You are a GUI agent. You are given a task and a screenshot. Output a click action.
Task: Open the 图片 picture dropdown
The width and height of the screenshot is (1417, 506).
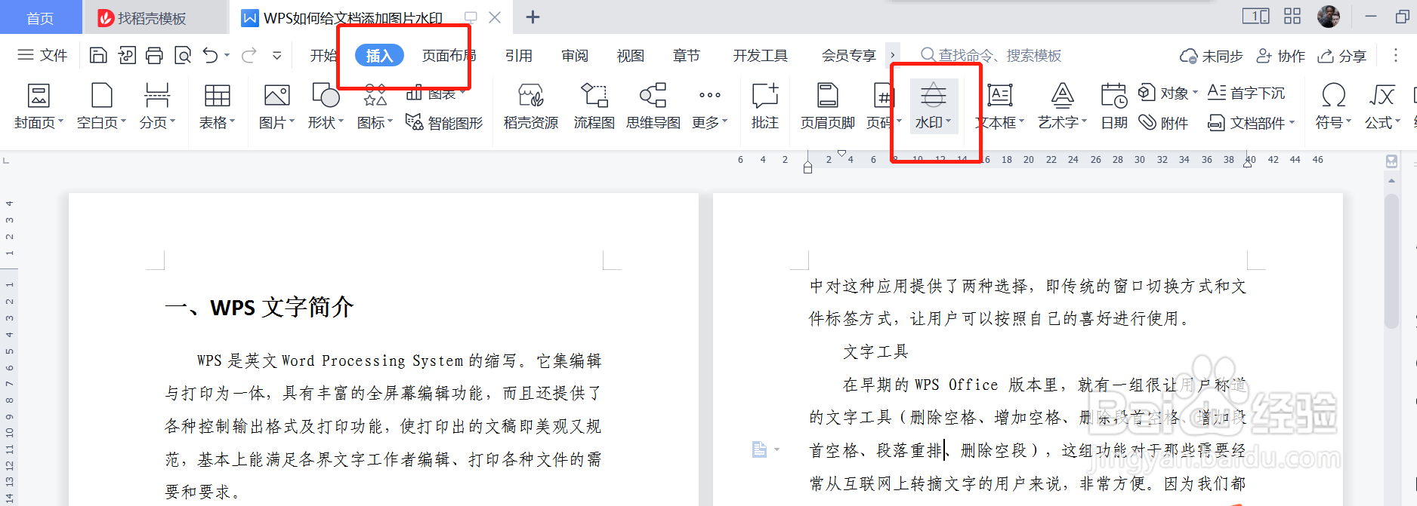click(276, 106)
